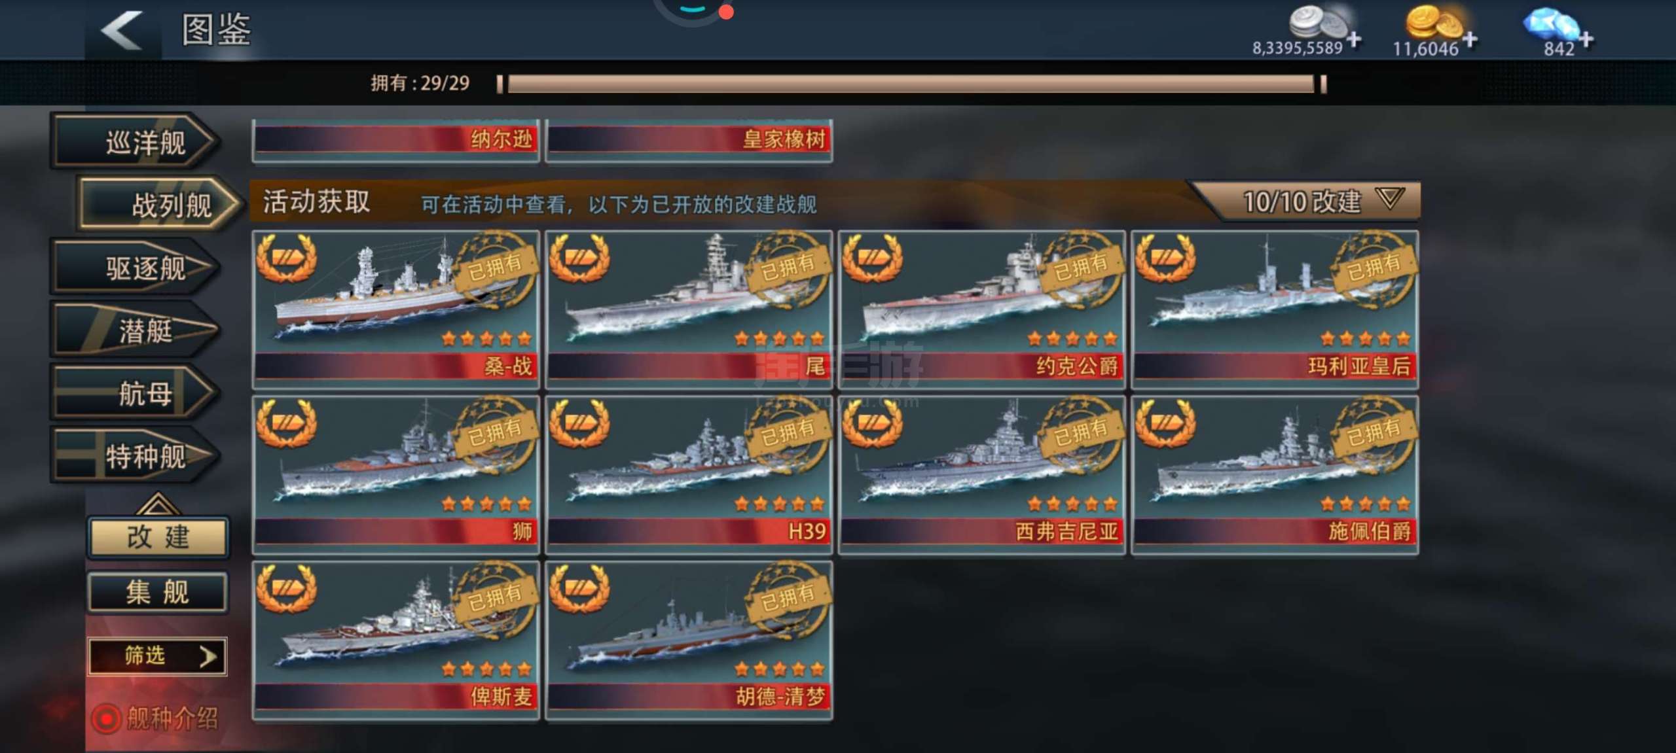Switch to the 巡洋舰 category tab

point(136,142)
